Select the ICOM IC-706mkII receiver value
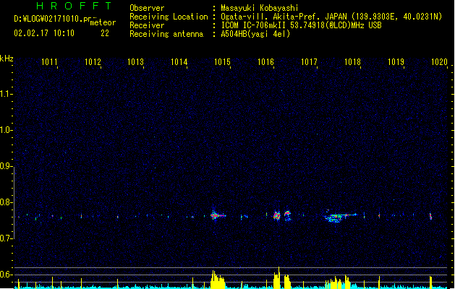The width and height of the screenshot is (455, 289). (x=301, y=25)
